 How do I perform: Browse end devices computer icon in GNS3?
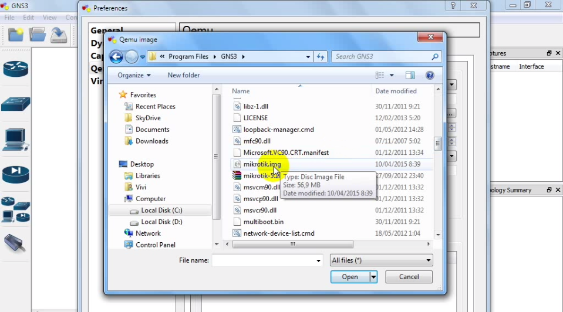15,139
